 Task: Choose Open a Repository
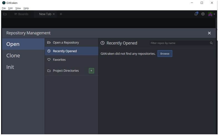pyautogui.click(x=71, y=43)
